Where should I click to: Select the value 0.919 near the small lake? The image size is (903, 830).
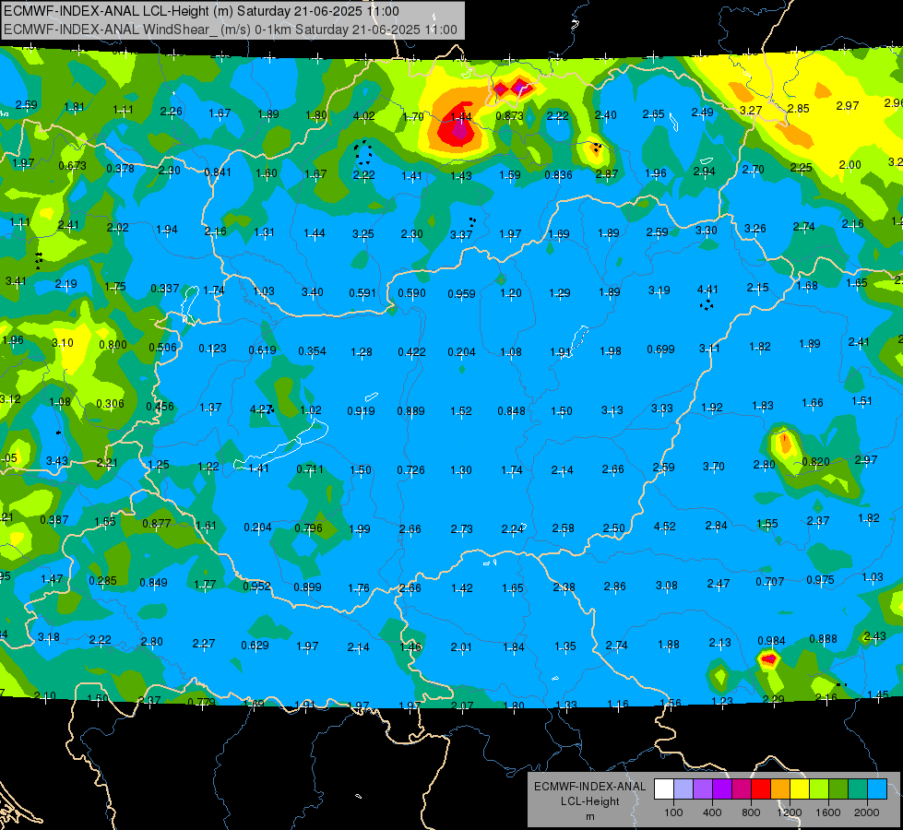tap(361, 410)
